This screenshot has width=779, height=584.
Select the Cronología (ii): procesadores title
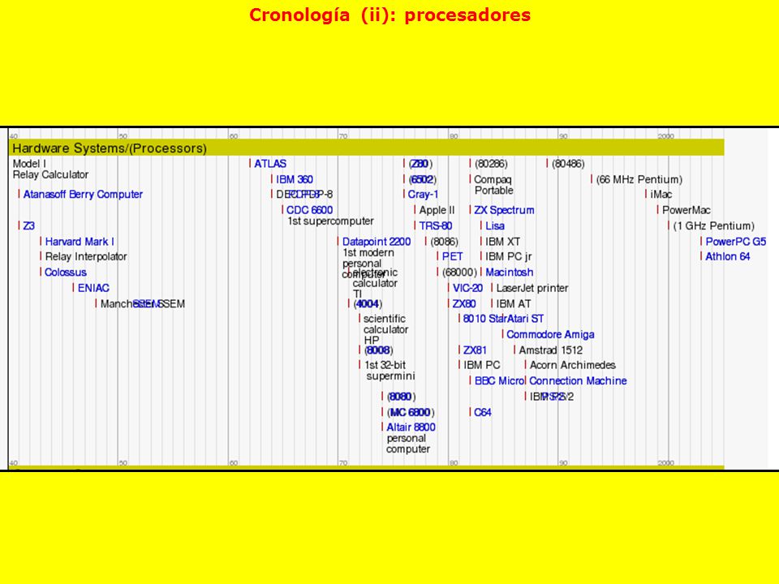click(x=390, y=15)
